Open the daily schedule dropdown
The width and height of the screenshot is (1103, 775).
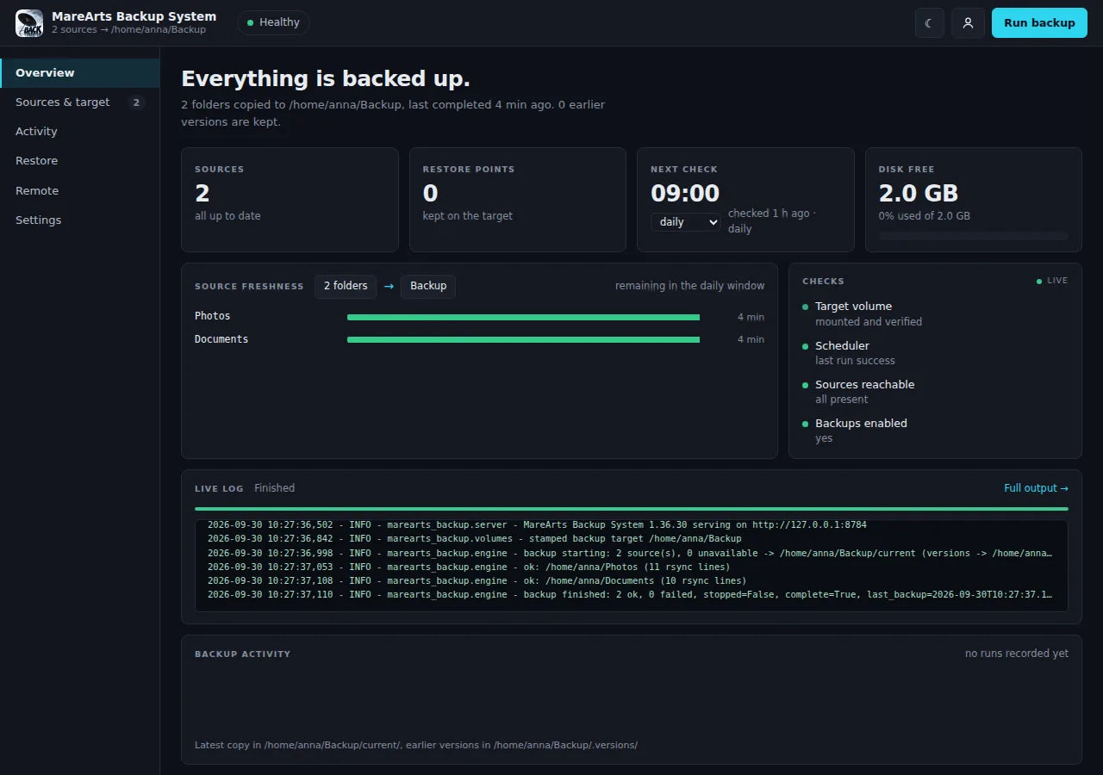tap(685, 222)
